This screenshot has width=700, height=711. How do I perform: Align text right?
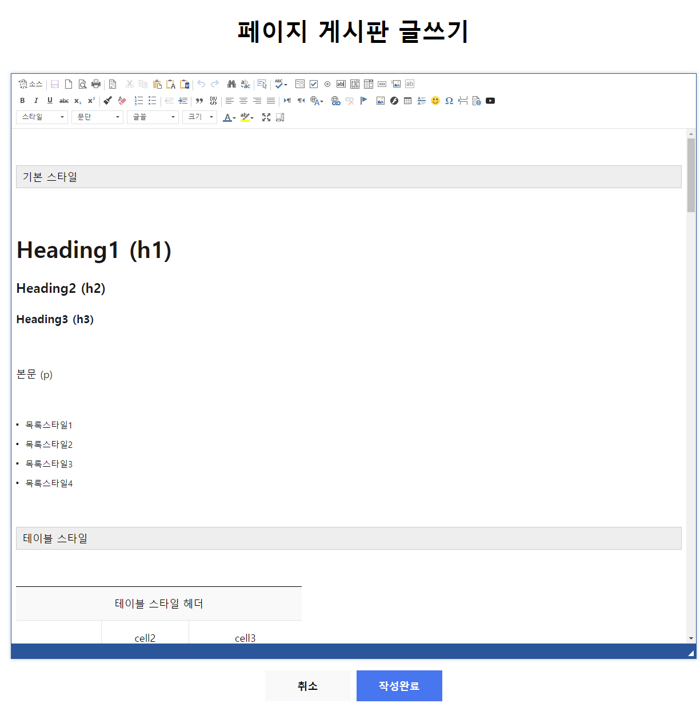tap(257, 101)
